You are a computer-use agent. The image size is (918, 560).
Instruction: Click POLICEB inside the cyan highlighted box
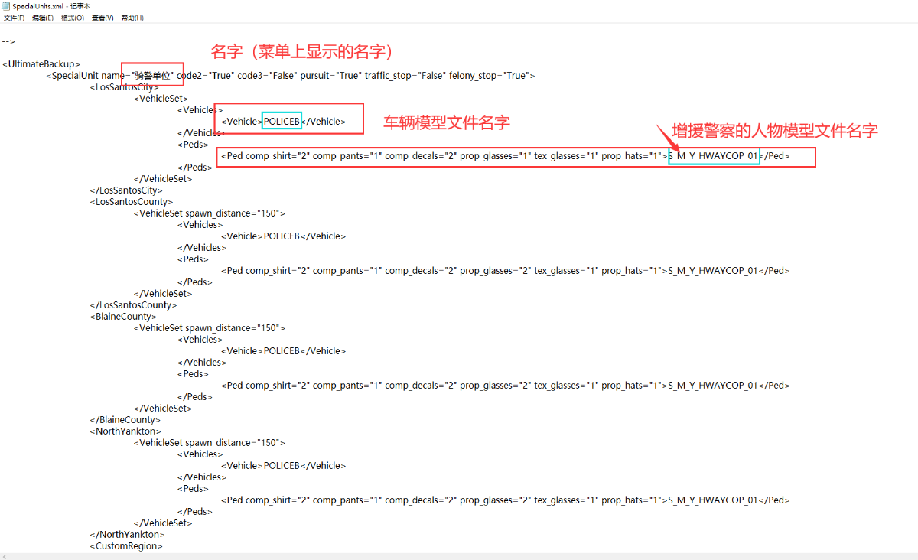[282, 121]
